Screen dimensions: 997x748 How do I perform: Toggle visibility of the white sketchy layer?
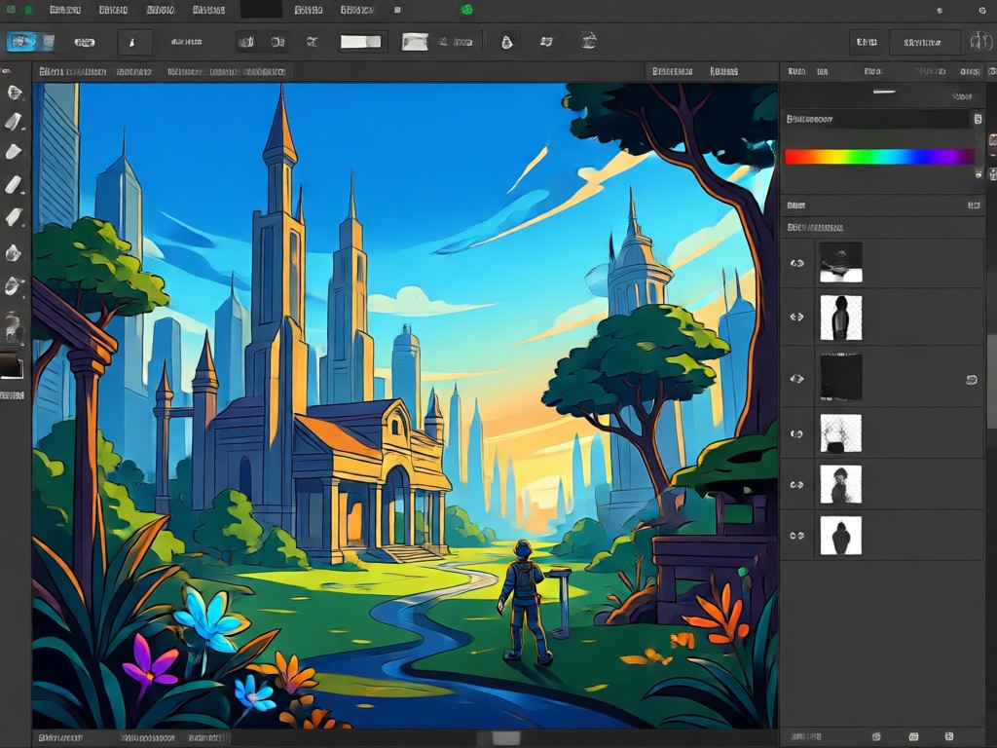click(796, 433)
